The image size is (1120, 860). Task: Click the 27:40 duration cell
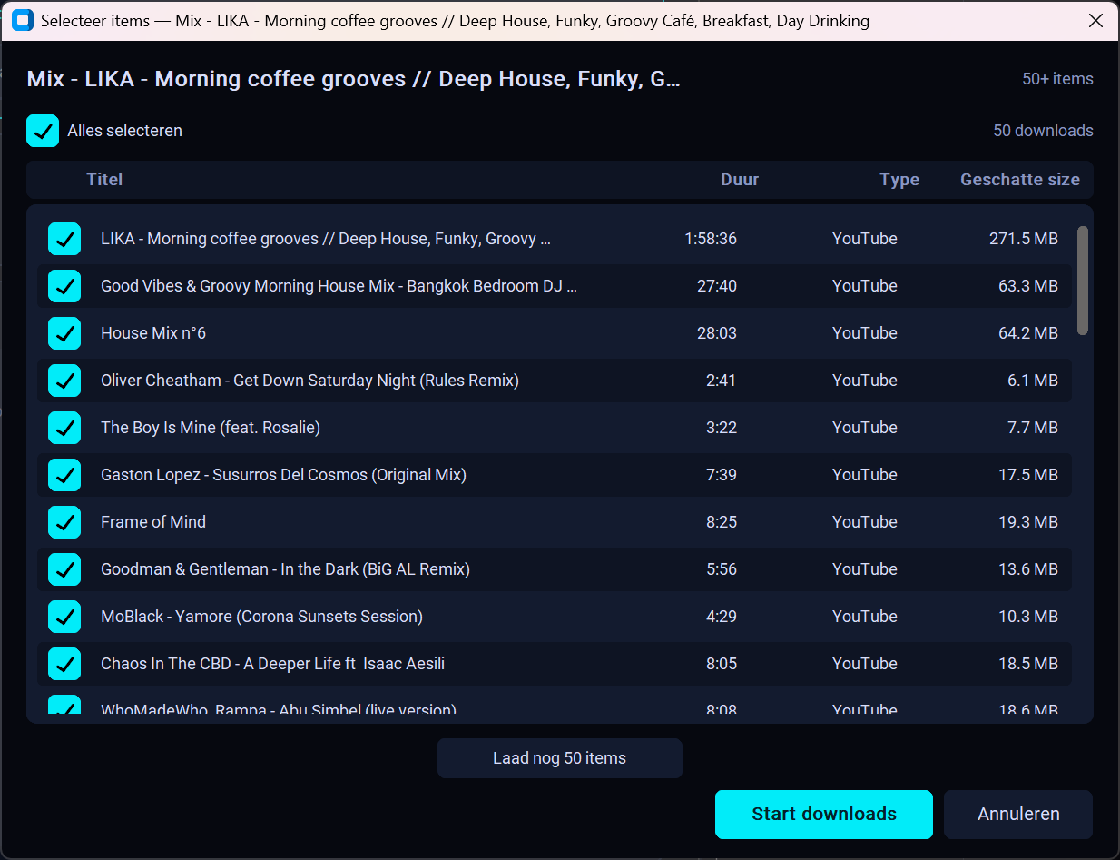[x=717, y=286]
